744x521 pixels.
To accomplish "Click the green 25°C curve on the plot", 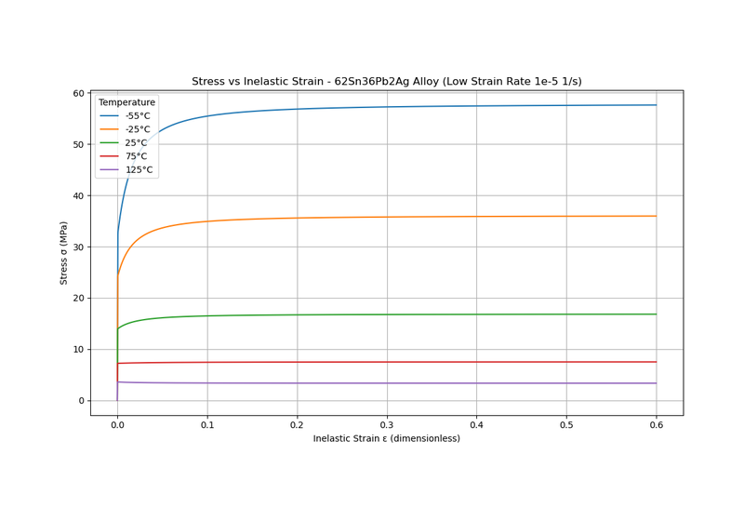I will coord(387,314).
